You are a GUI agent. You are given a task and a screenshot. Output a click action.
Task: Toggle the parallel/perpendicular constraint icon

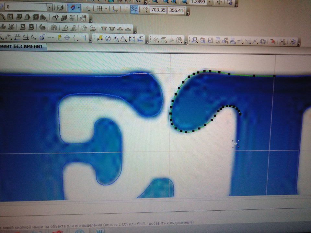[88, 8]
